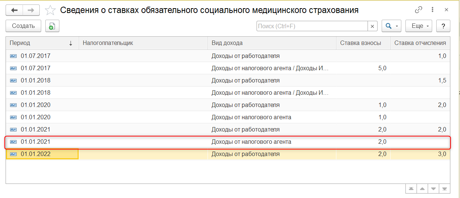
Task: Click the Вид дохода column header
Action: point(271,43)
